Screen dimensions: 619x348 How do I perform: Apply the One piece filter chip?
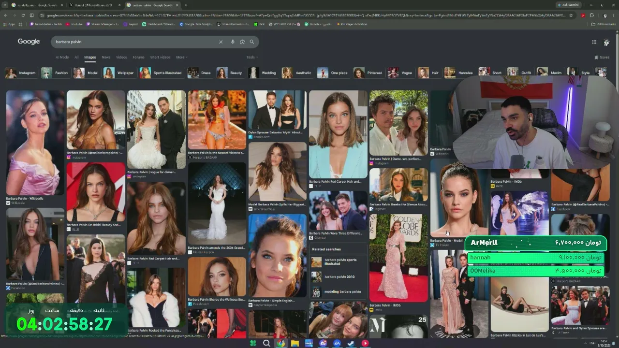point(333,73)
